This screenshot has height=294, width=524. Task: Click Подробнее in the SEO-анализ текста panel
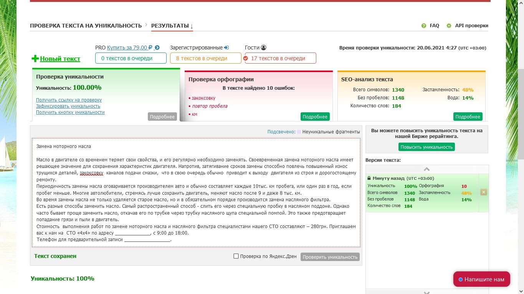tap(468, 117)
